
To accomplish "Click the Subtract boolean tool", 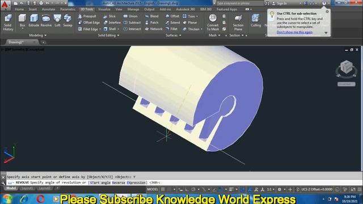I will [132, 23].
